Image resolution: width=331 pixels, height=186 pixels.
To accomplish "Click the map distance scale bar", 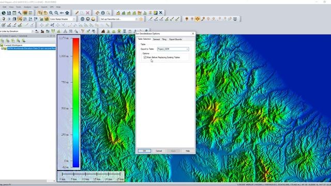I will (91, 176).
